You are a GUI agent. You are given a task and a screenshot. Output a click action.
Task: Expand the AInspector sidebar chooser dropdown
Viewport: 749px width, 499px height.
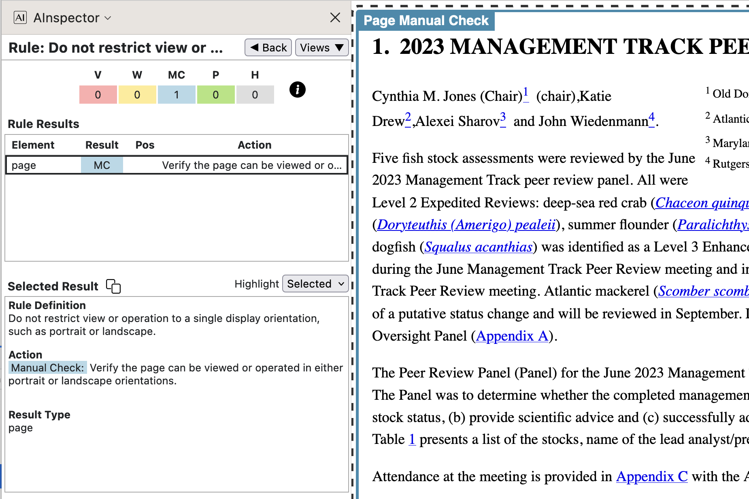pos(108,18)
